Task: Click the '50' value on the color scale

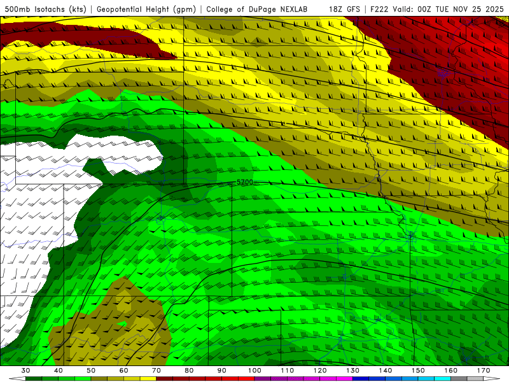Action: pyautogui.click(x=91, y=371)
